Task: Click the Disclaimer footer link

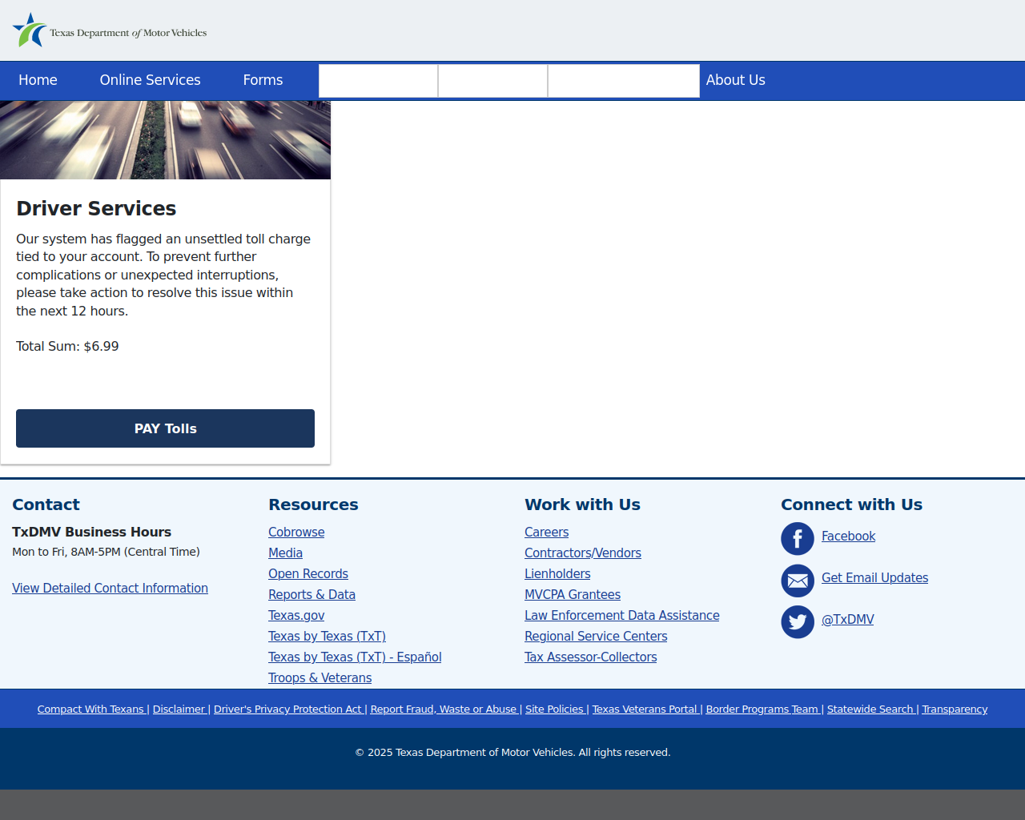Action: tap(179, 709)
